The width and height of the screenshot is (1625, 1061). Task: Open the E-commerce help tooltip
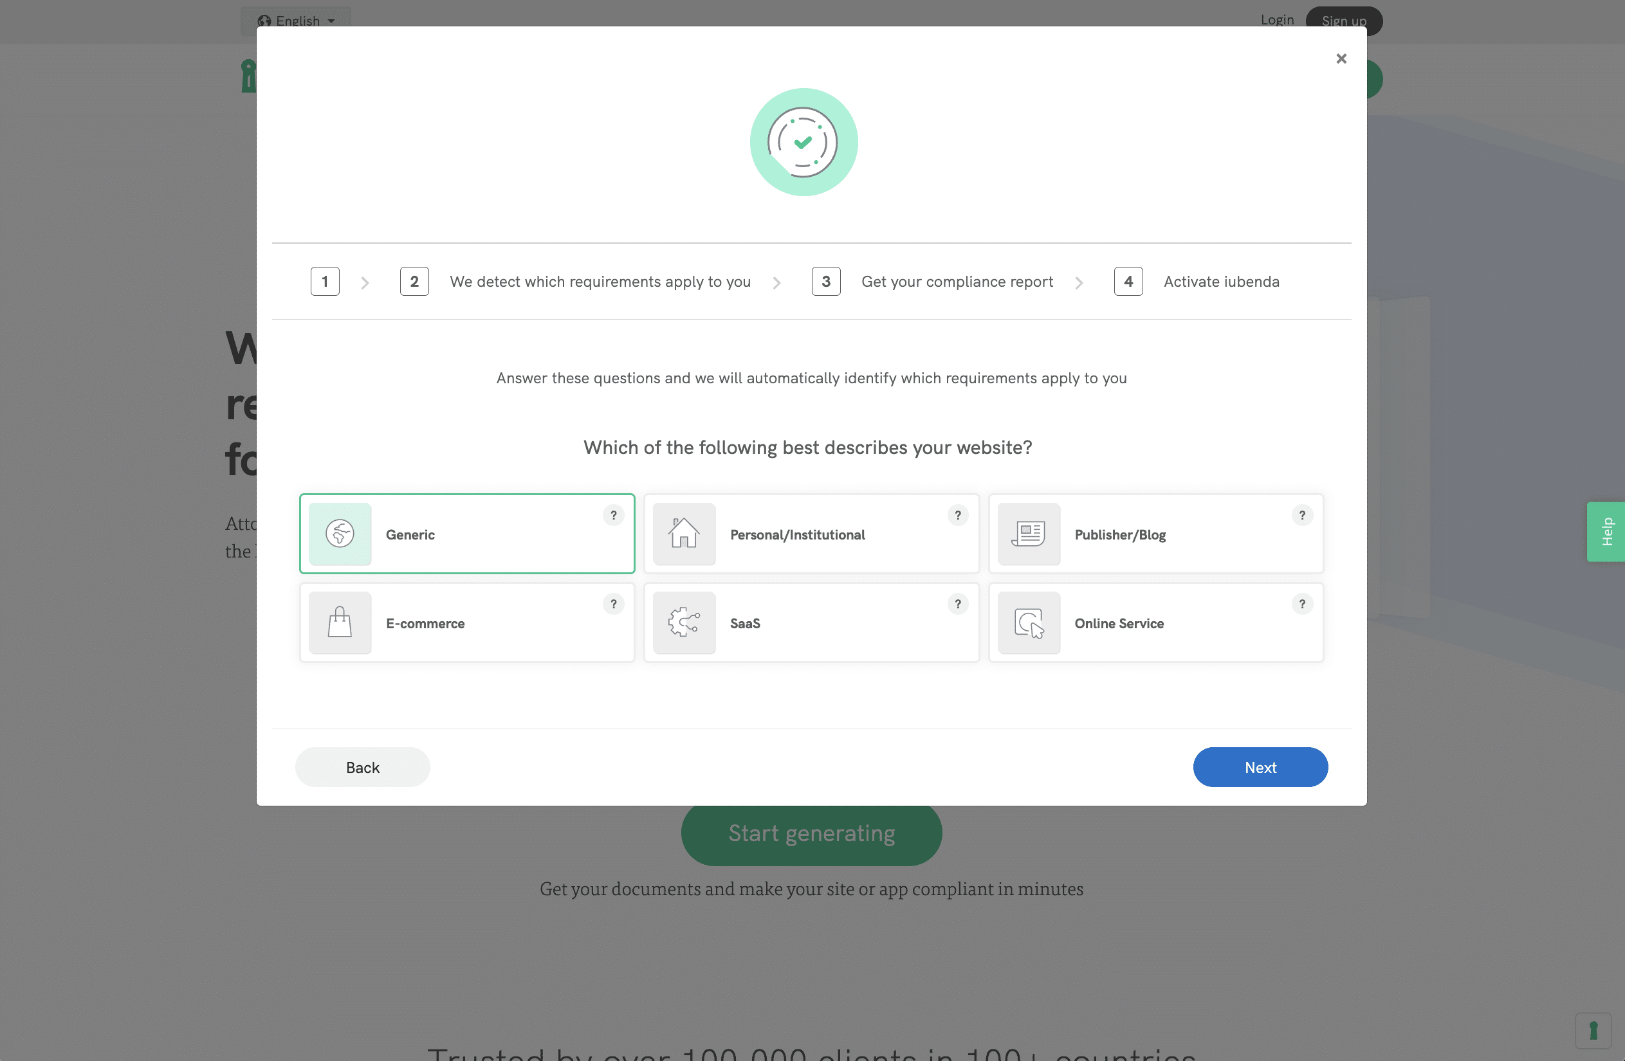pyautogui.click(x=614, y=604)
